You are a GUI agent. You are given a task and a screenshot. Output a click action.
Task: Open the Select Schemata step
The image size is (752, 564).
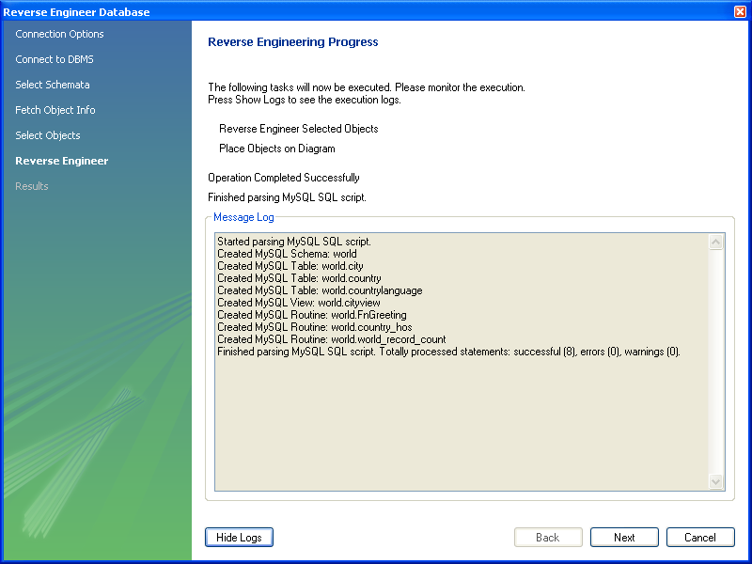pos(53,85)
